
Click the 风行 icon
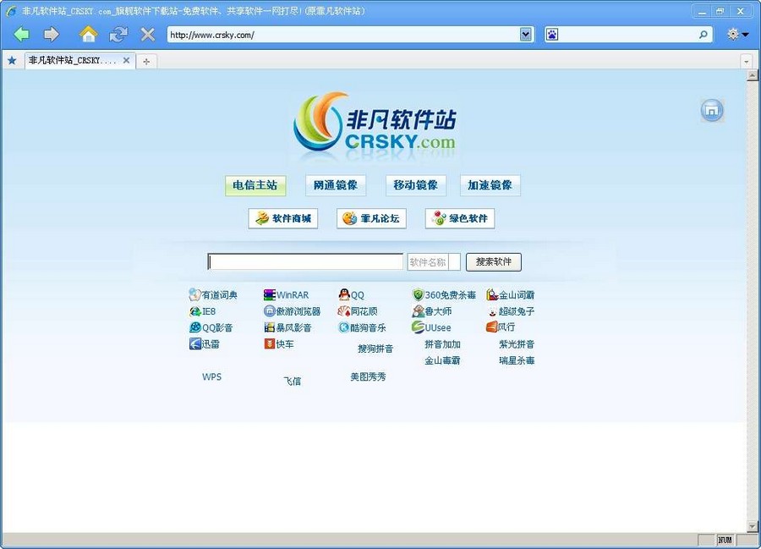click(x=491, y=327)
